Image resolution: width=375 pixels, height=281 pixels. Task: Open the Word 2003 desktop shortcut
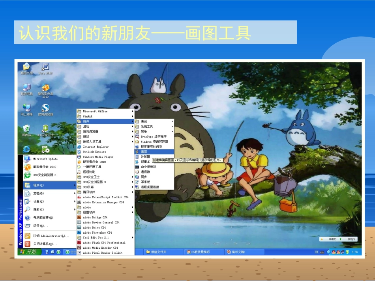tap(45, 69)
